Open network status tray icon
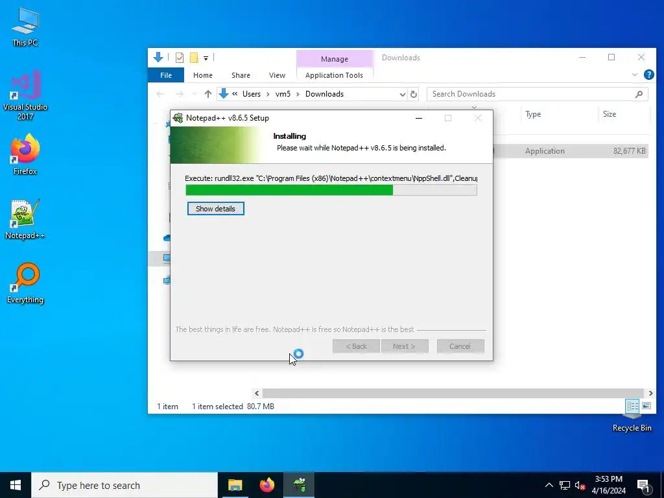Image resolution: width=664 pixels, height=498 pixels. (x=565, y=485)
